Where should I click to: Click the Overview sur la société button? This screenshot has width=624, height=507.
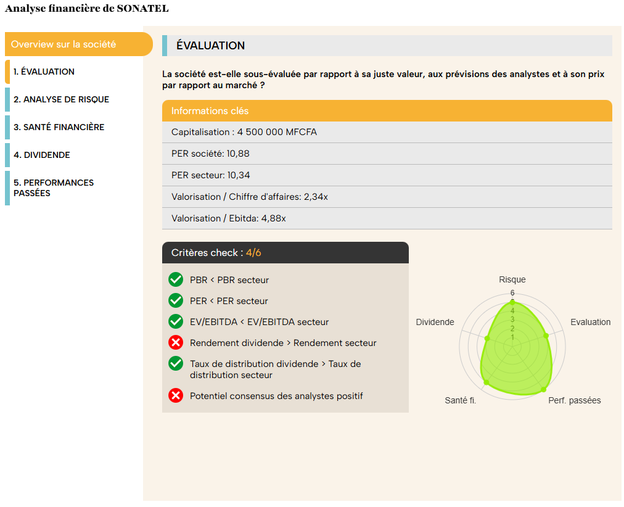78,44
